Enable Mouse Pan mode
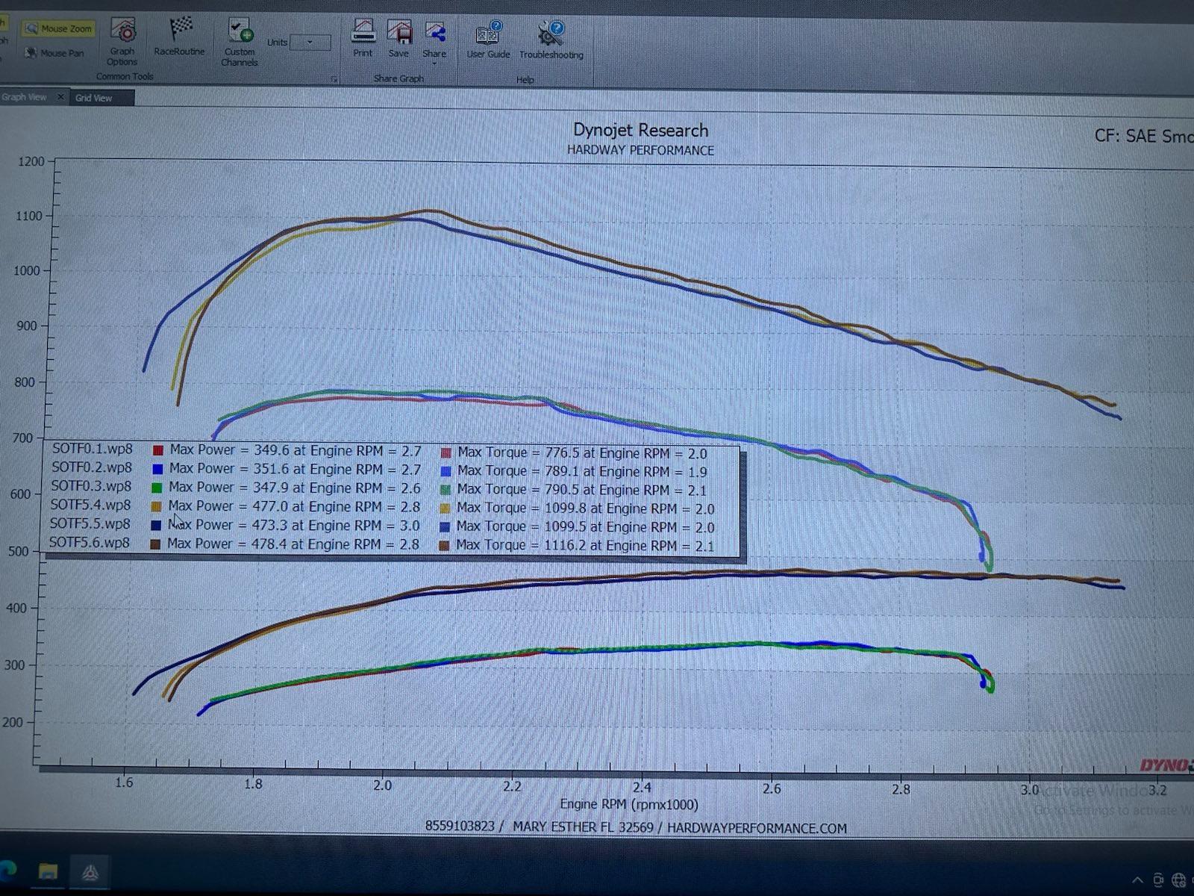 coord(55,53)
